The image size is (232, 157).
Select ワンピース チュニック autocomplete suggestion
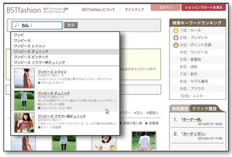click(31, 51)
